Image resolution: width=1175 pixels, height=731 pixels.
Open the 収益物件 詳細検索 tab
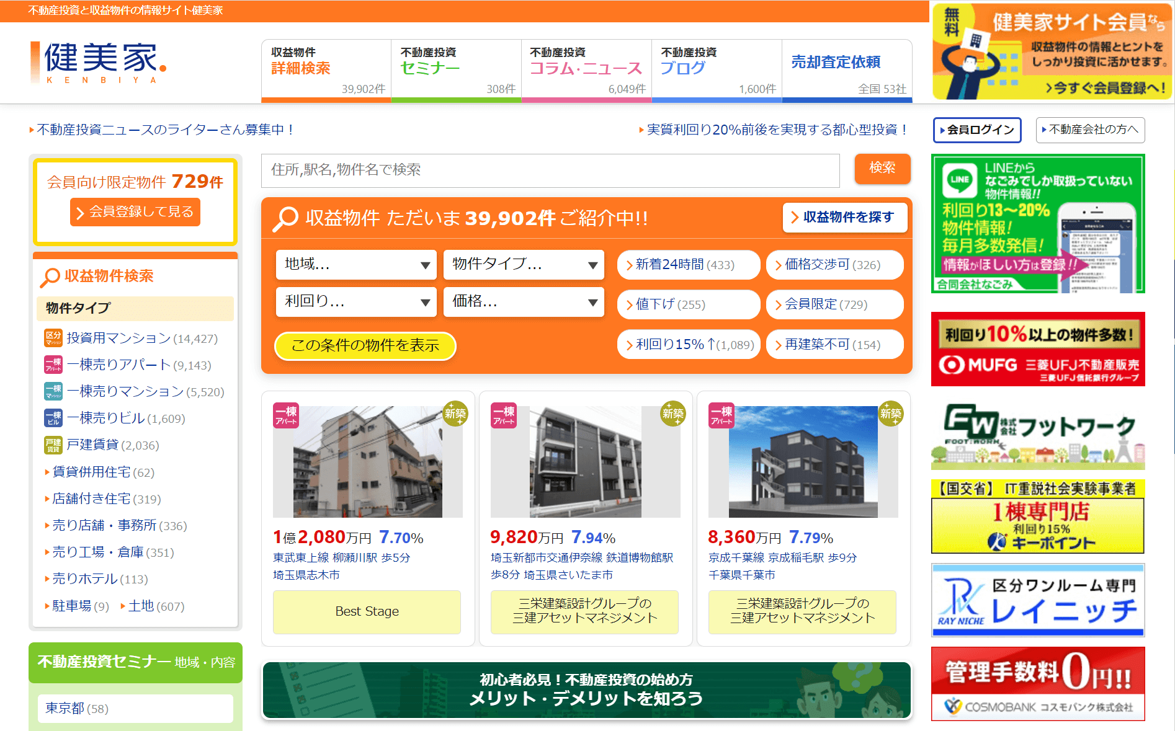(x=326, y=70)
